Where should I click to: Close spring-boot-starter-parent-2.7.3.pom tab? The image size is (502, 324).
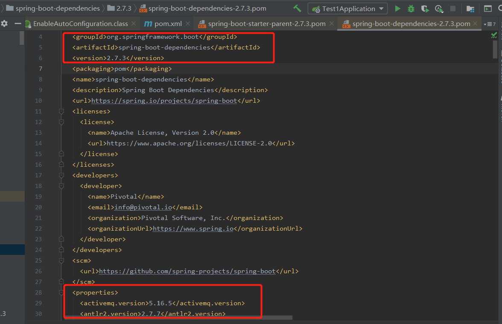(x=331, y=23)
